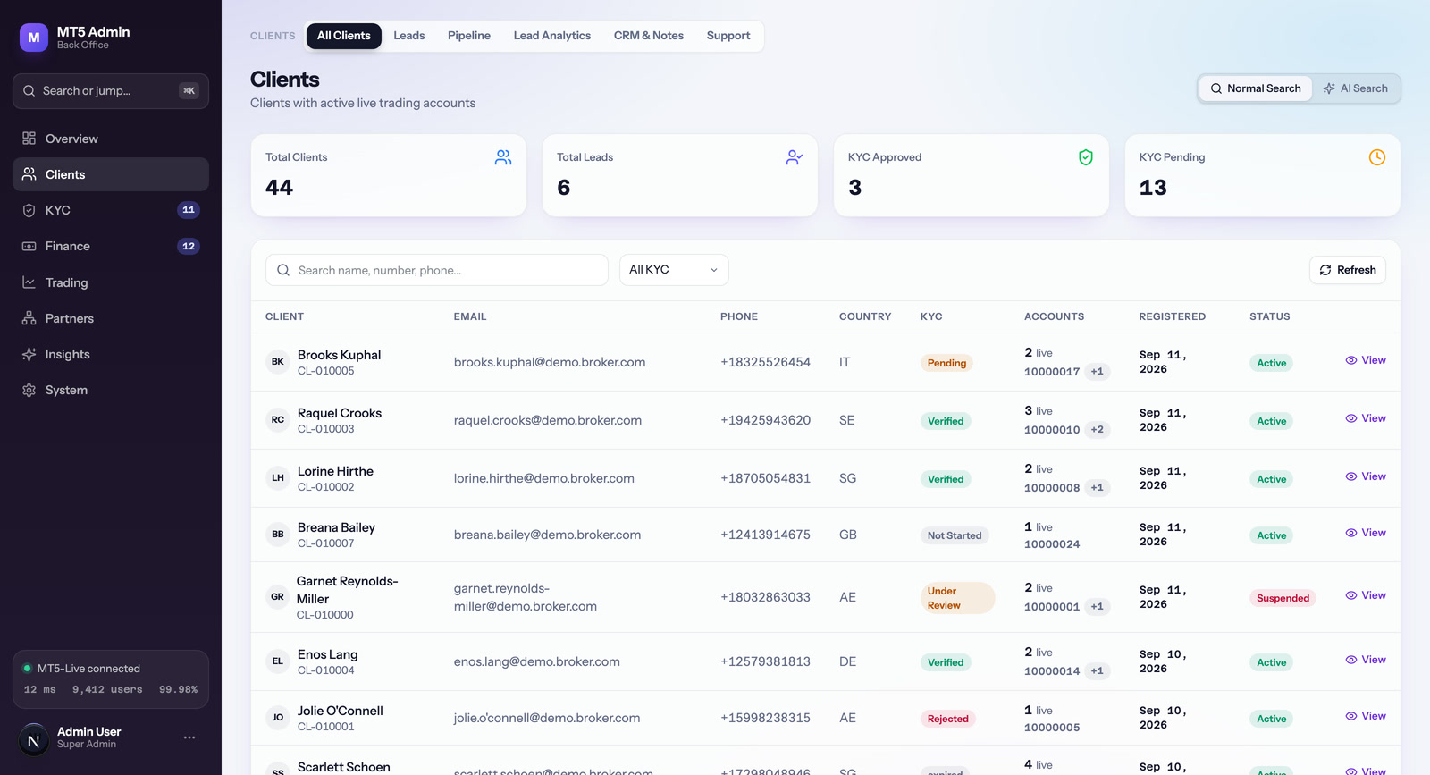View Garnet Reynolds-Miller's client details
The image size is (1430, 775).
[1366, 595]
